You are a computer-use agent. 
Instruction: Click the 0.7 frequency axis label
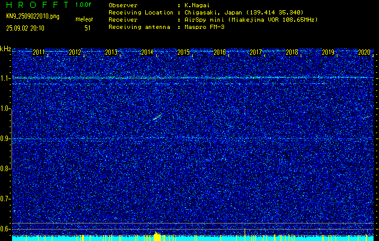click(x=5, y=199)
